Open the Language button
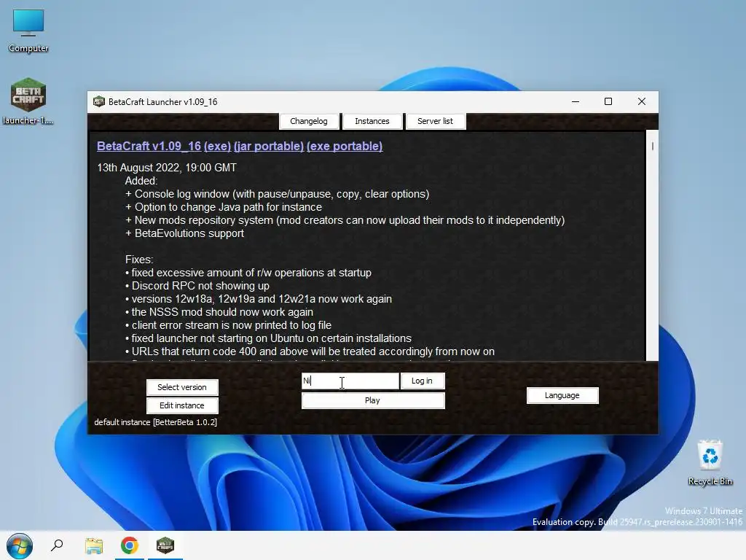This screenshot has height=560, width=746. tap(562, 395)
